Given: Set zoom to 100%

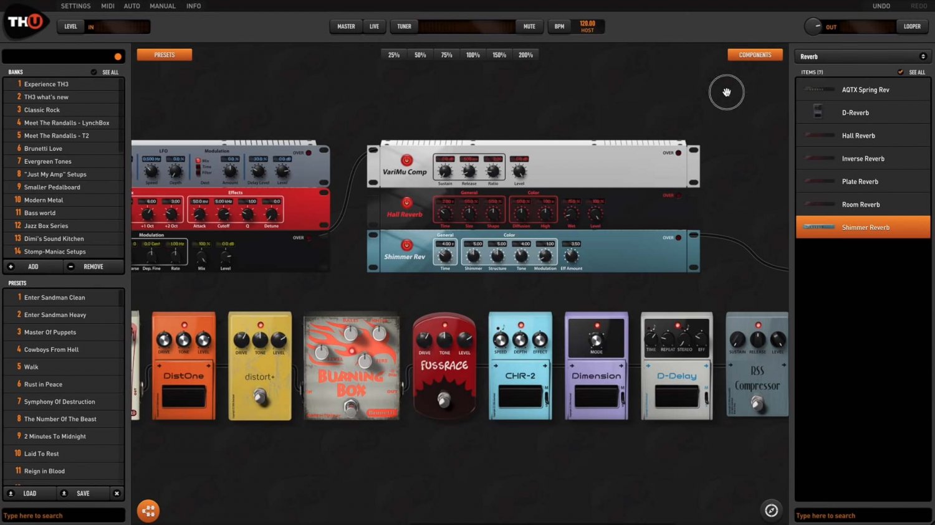Looking at the screenshot, I should pos(473,55).
